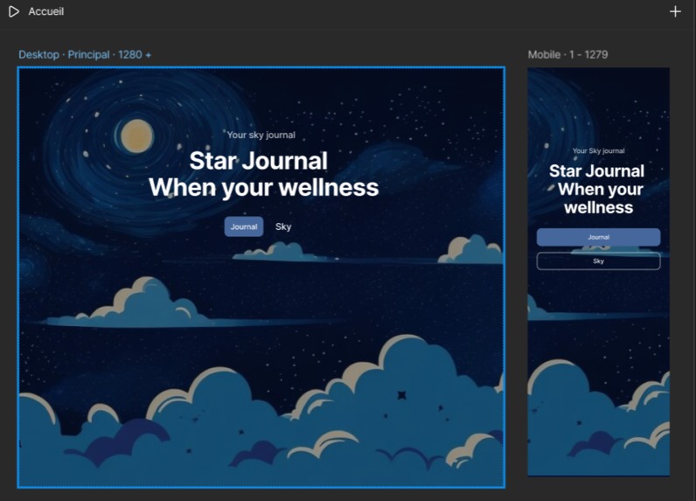Select 'Star Journal' heading in mobile frame
The height and width of the screenshot is (501, 696).
pos(596,170)
